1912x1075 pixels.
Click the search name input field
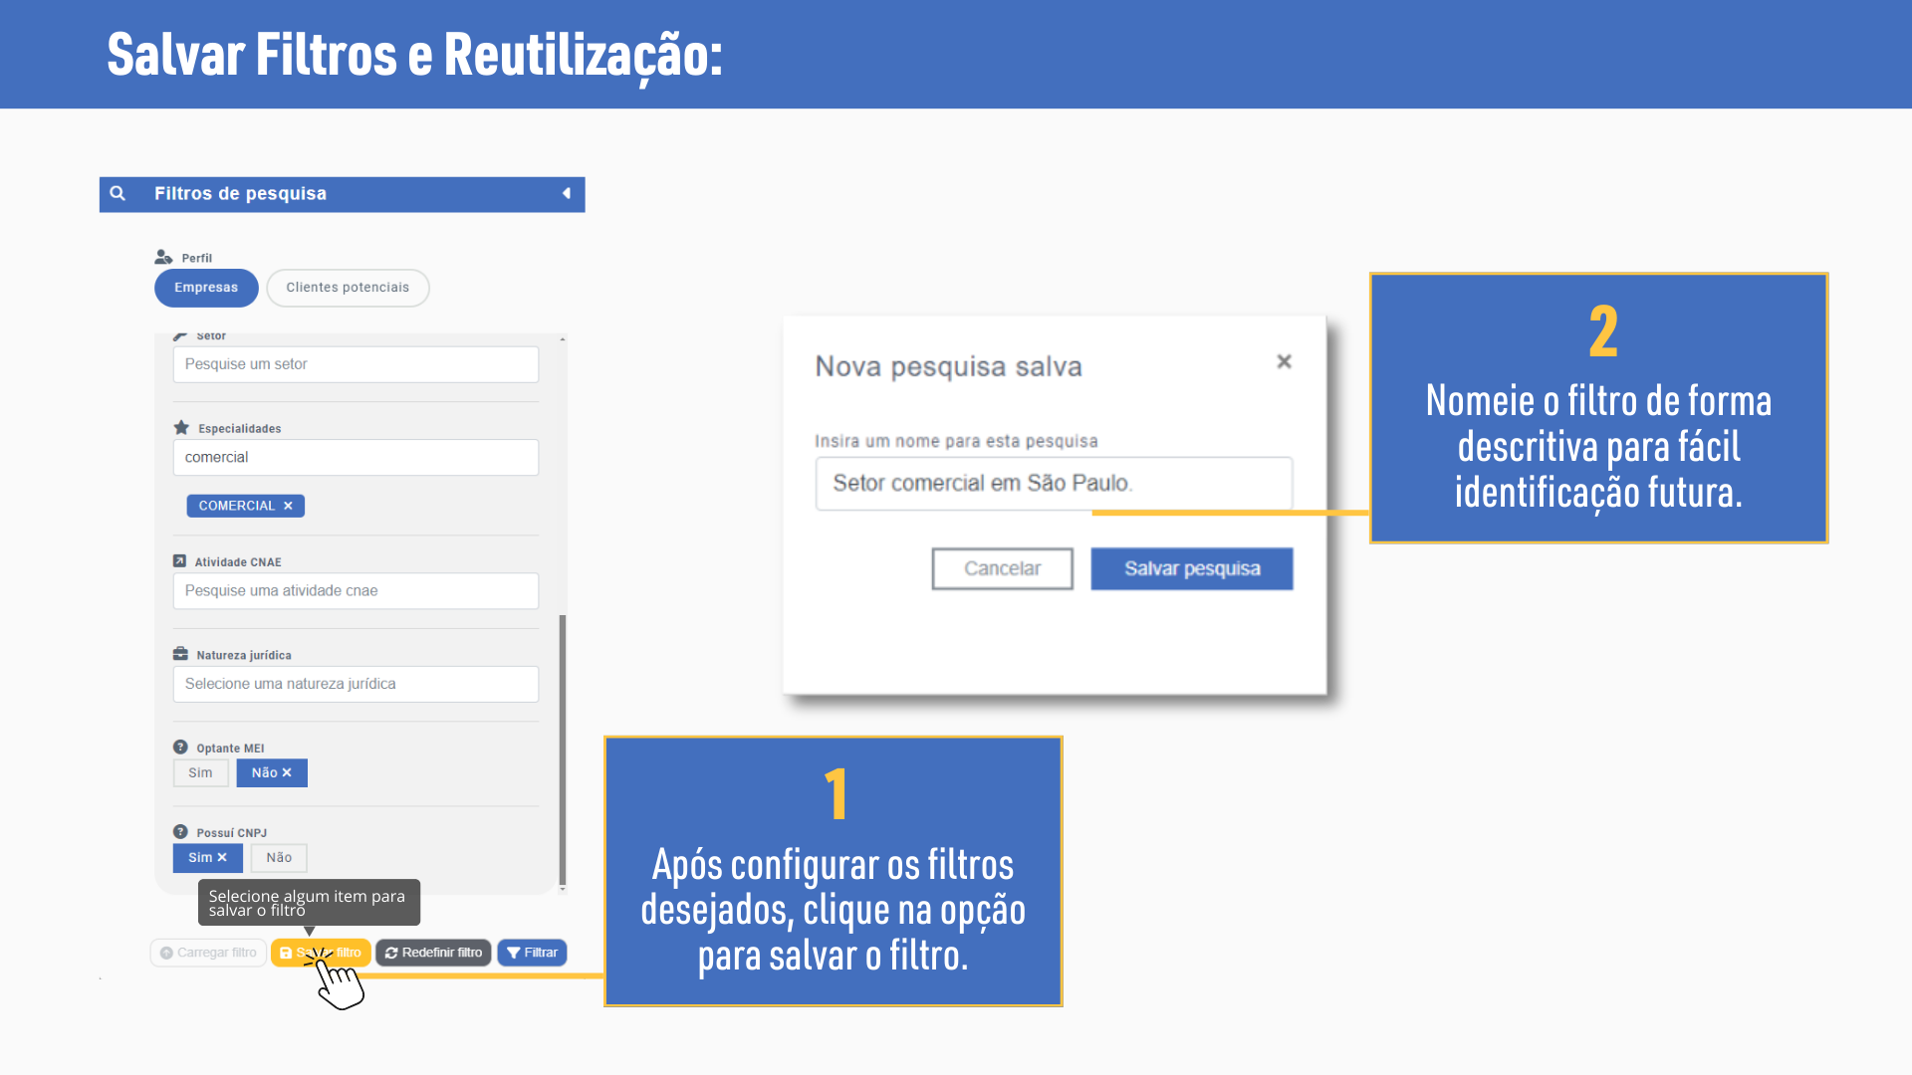tap(1053, 484)
